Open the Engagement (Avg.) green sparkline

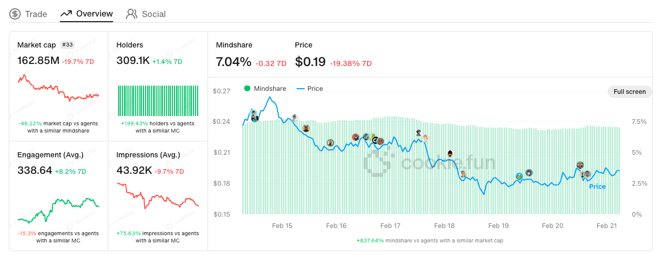click(x=58, y=210)
